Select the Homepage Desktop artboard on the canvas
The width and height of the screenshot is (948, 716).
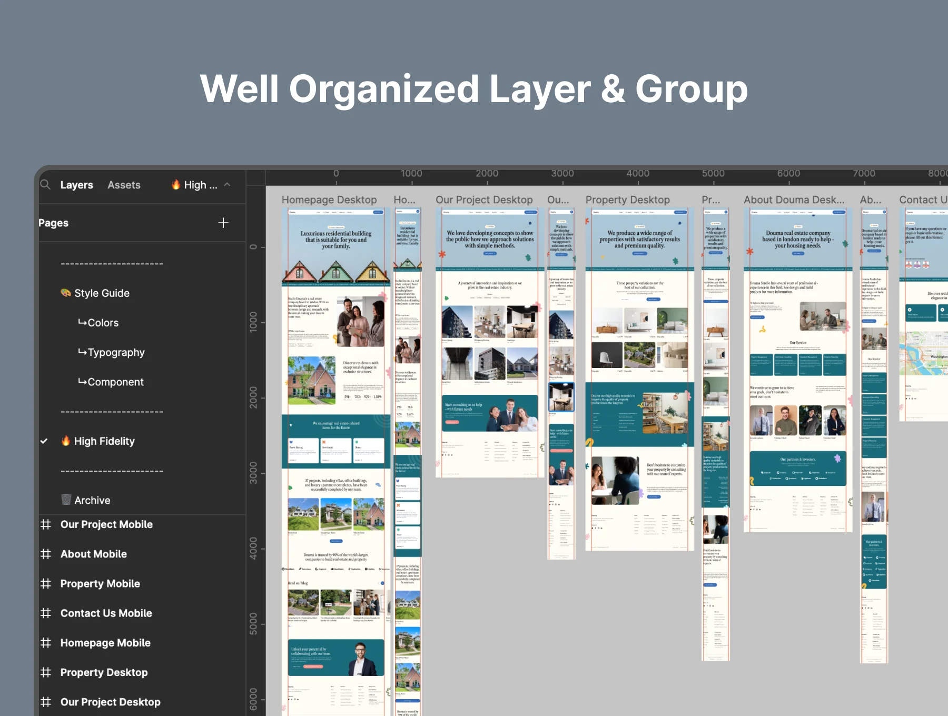point(336,462)
